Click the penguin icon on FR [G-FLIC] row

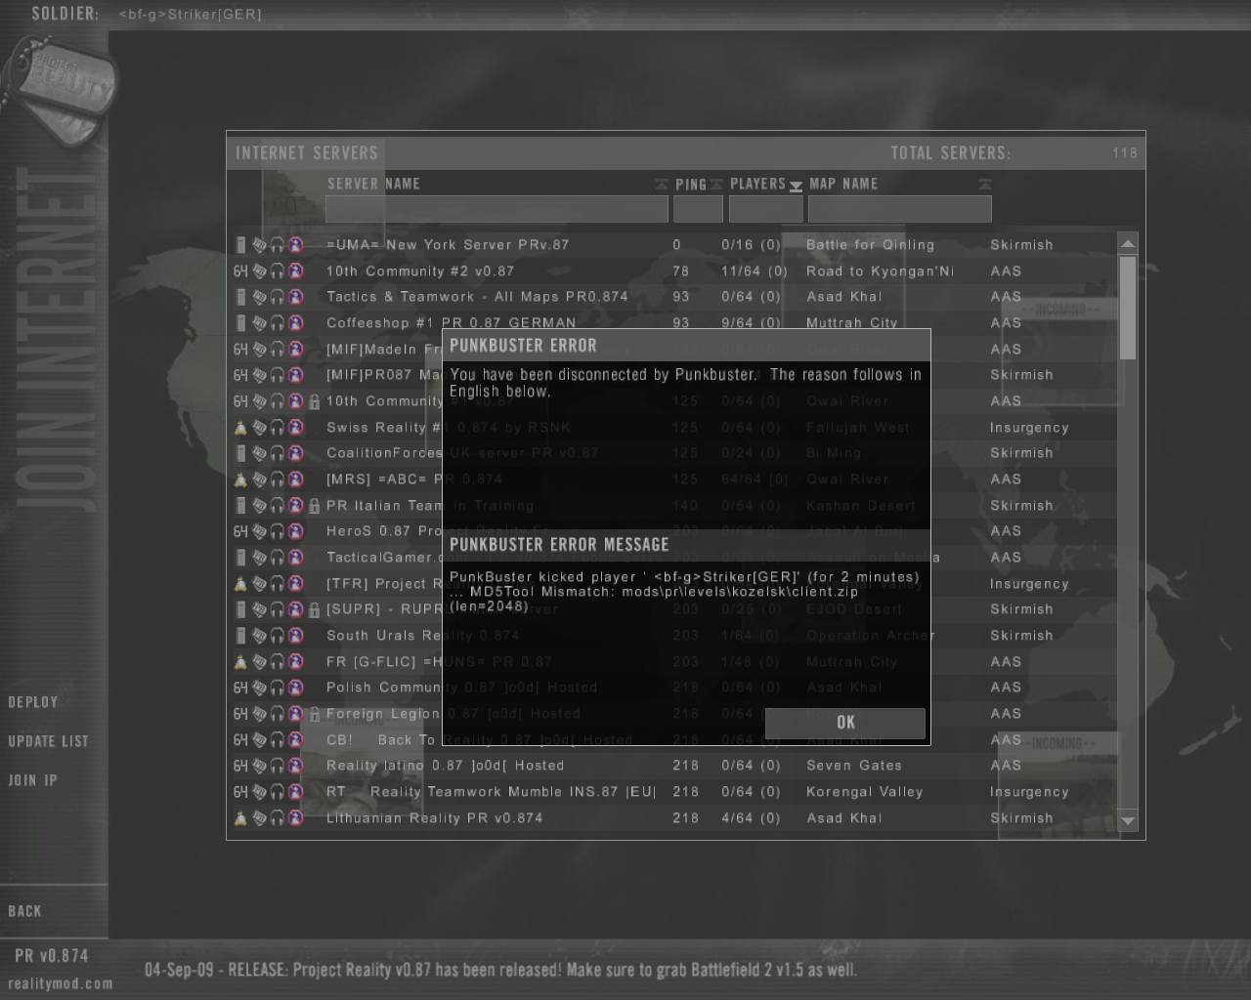coord(240,662)
